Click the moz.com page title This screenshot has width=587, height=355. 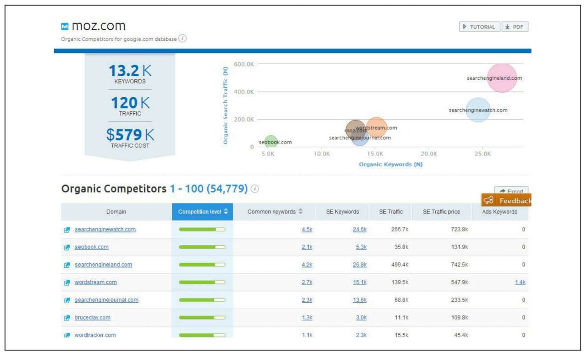click(x=99, y=26)
